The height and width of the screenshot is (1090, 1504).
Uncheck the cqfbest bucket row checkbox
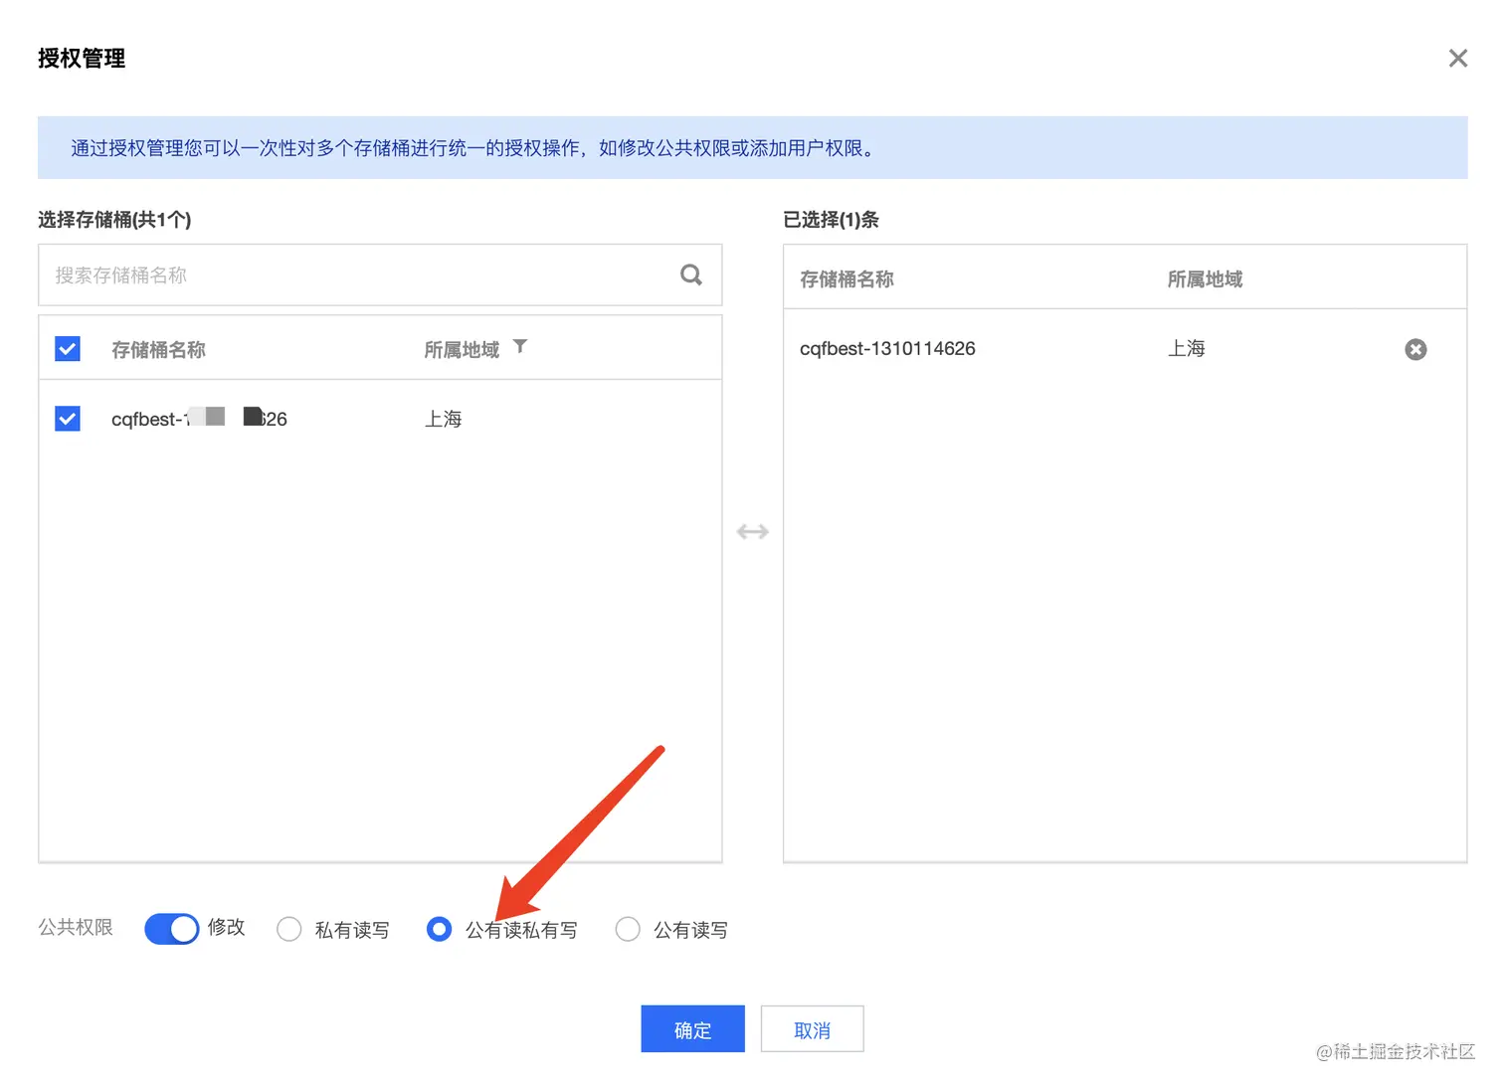click(x=68, y=419)
